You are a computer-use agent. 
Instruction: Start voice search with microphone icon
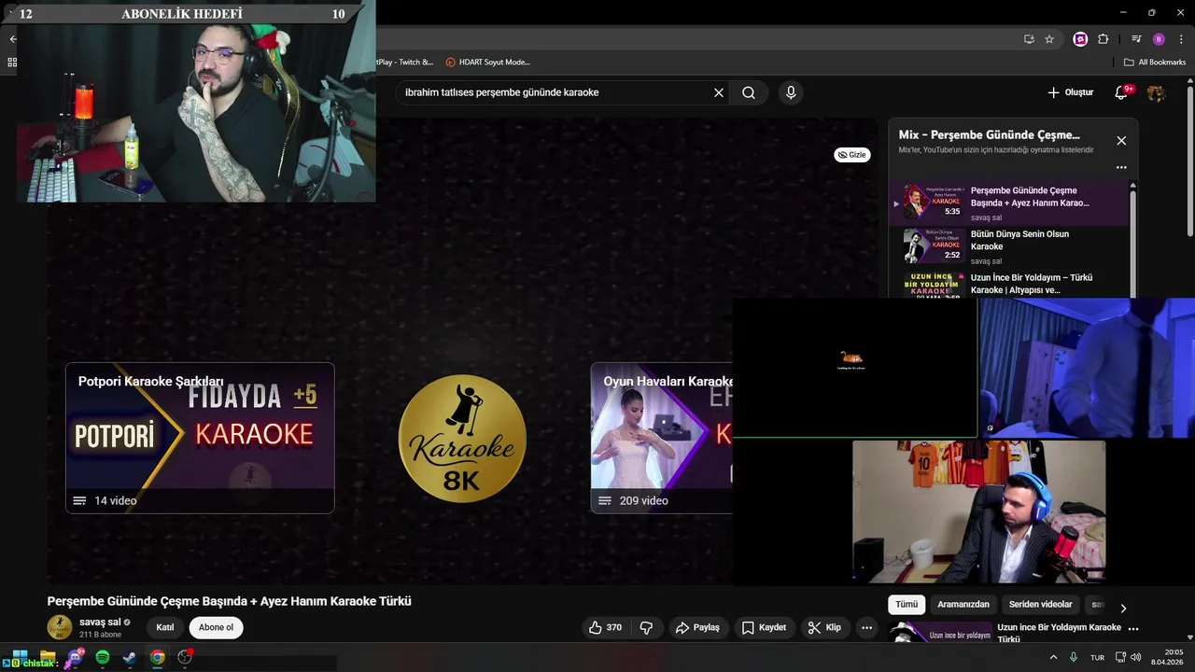791,92
